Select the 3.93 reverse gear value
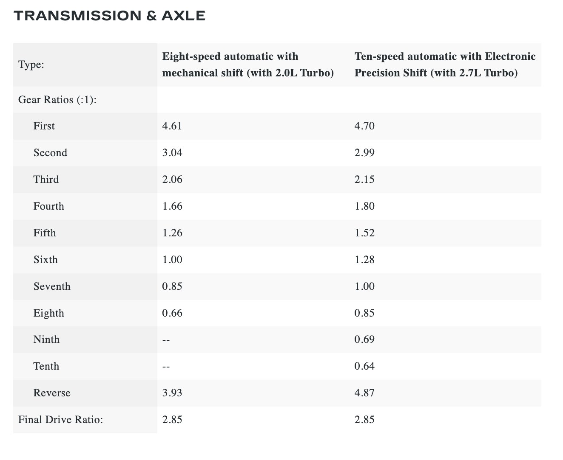563x460 pixels. (x=172, y=393)
